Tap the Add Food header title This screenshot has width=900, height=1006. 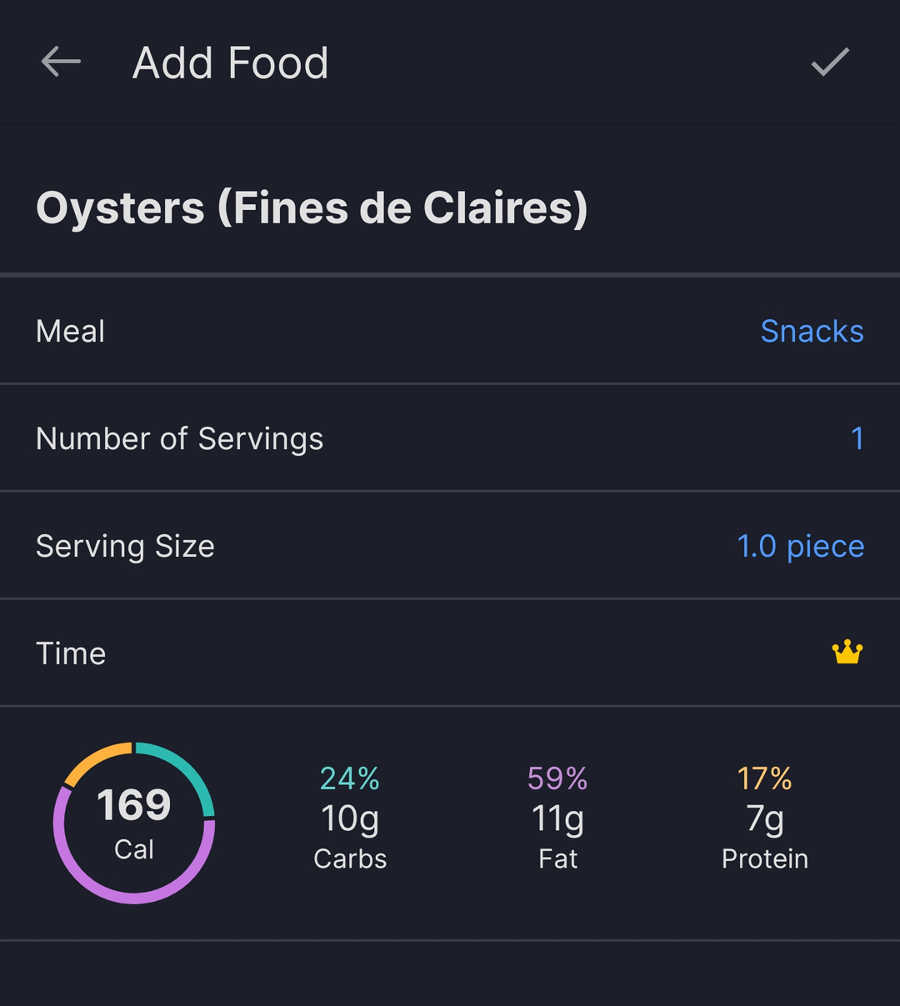(230, 63)
